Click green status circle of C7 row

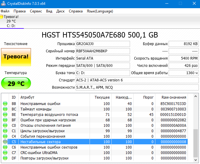tap(5, 153)
